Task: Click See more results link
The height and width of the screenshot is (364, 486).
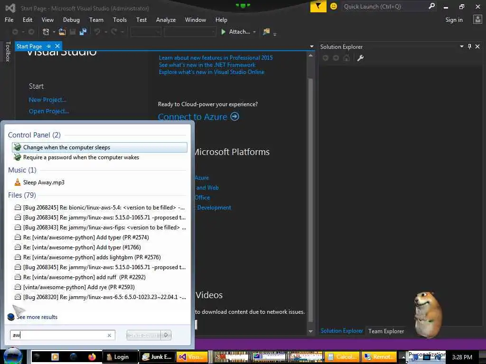Action: tap(37, 317)
